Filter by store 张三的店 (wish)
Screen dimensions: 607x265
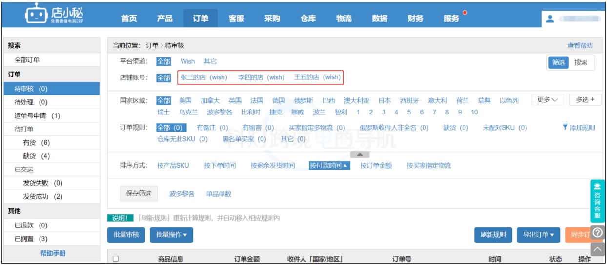204,77
